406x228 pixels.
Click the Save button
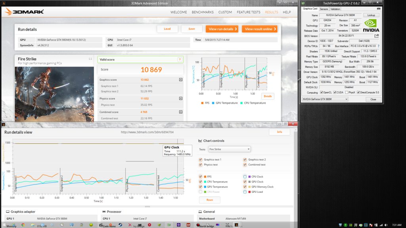pos(192,29)
